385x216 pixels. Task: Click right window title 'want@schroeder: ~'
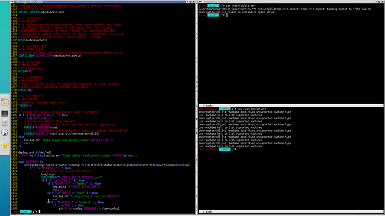pos(219,2)
